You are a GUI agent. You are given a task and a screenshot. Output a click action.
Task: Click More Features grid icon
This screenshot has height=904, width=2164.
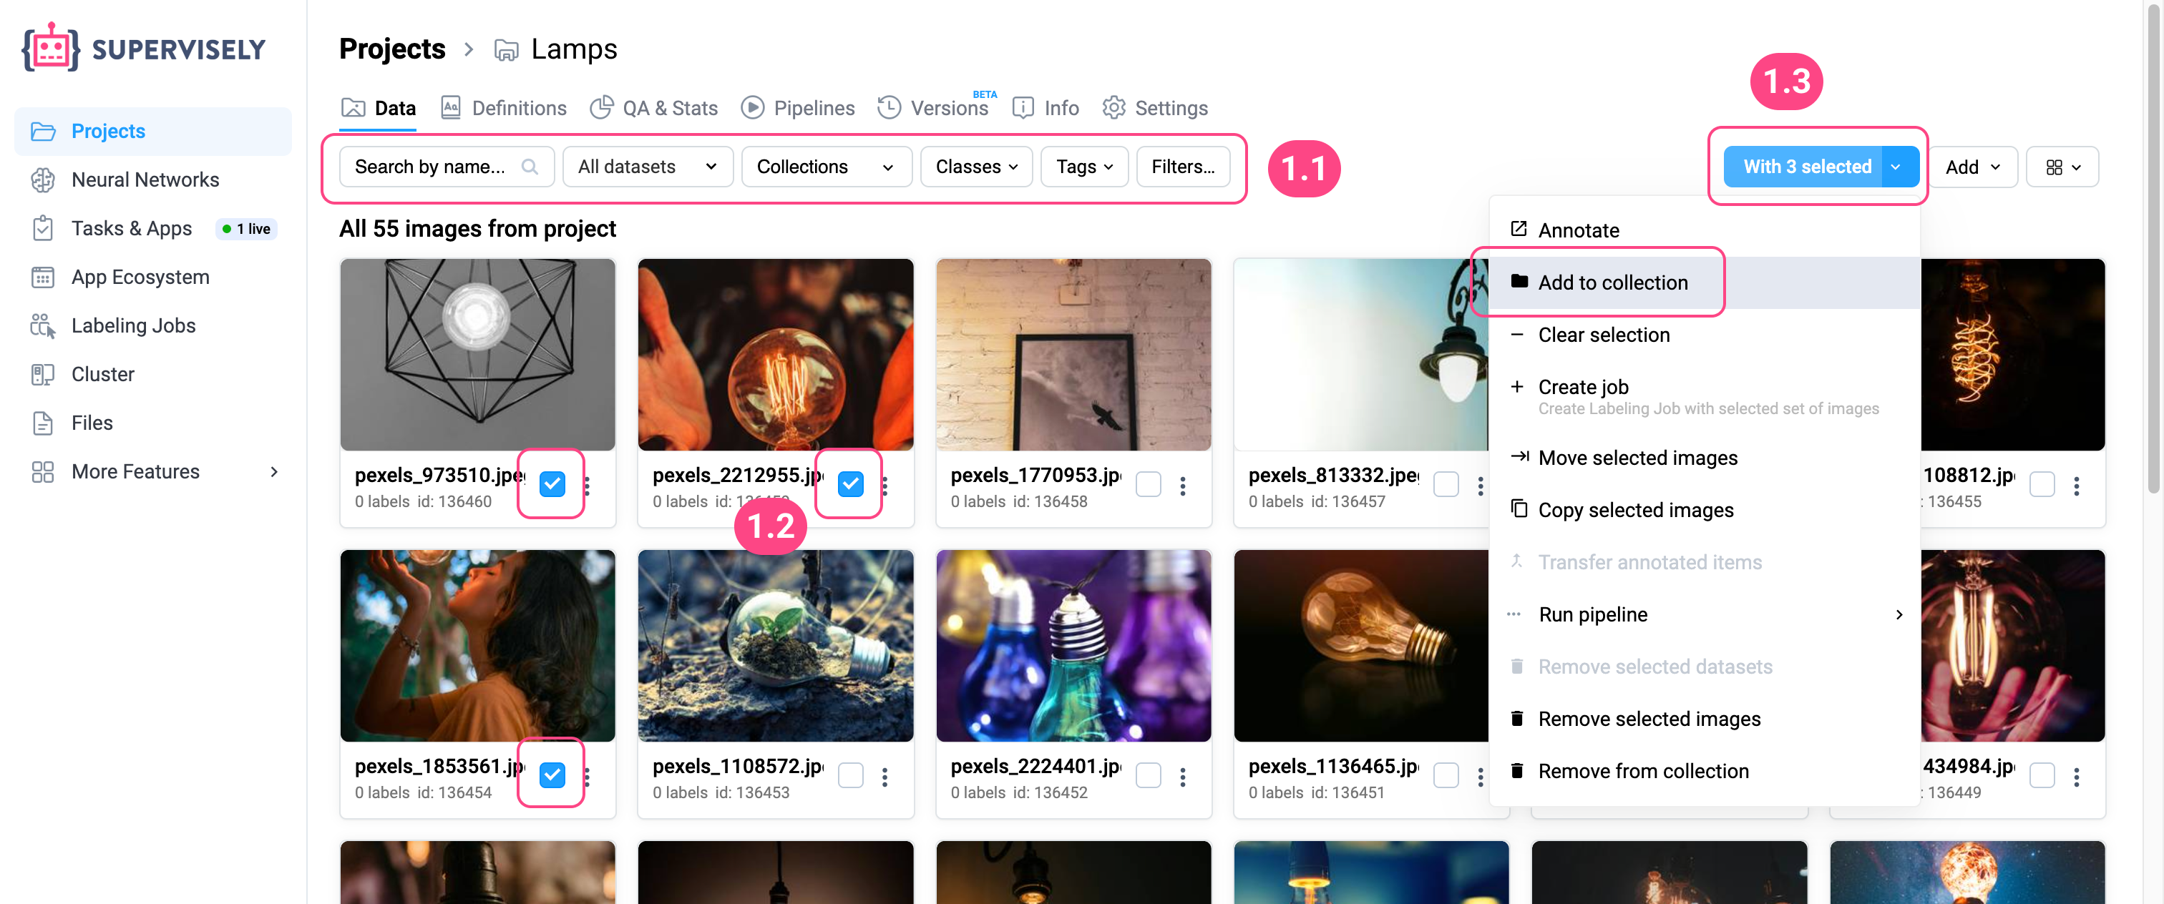pos(43,472)
